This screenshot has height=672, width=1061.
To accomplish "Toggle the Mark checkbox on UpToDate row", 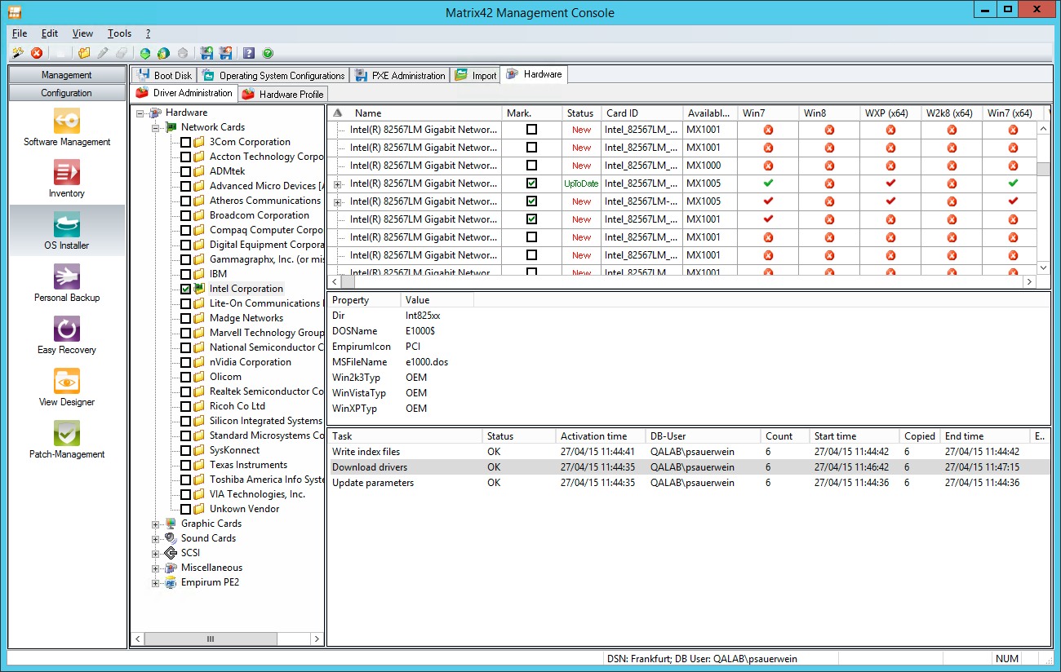I will pyautogui.click(x=532, y=183).
